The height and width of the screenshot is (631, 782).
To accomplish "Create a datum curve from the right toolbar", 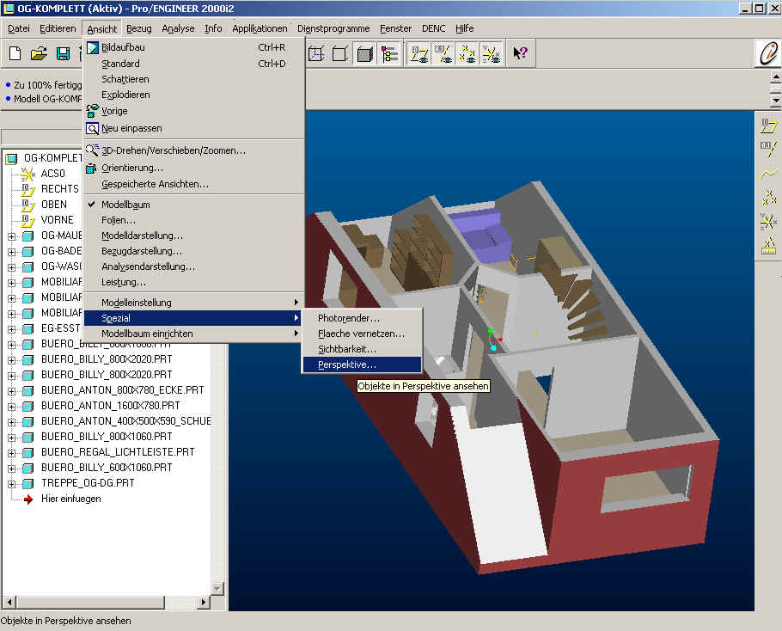I will point(768,173).
